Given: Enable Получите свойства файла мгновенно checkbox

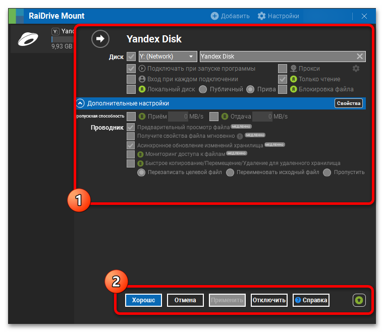Looking at the screenshot, I should pos(131,136).
